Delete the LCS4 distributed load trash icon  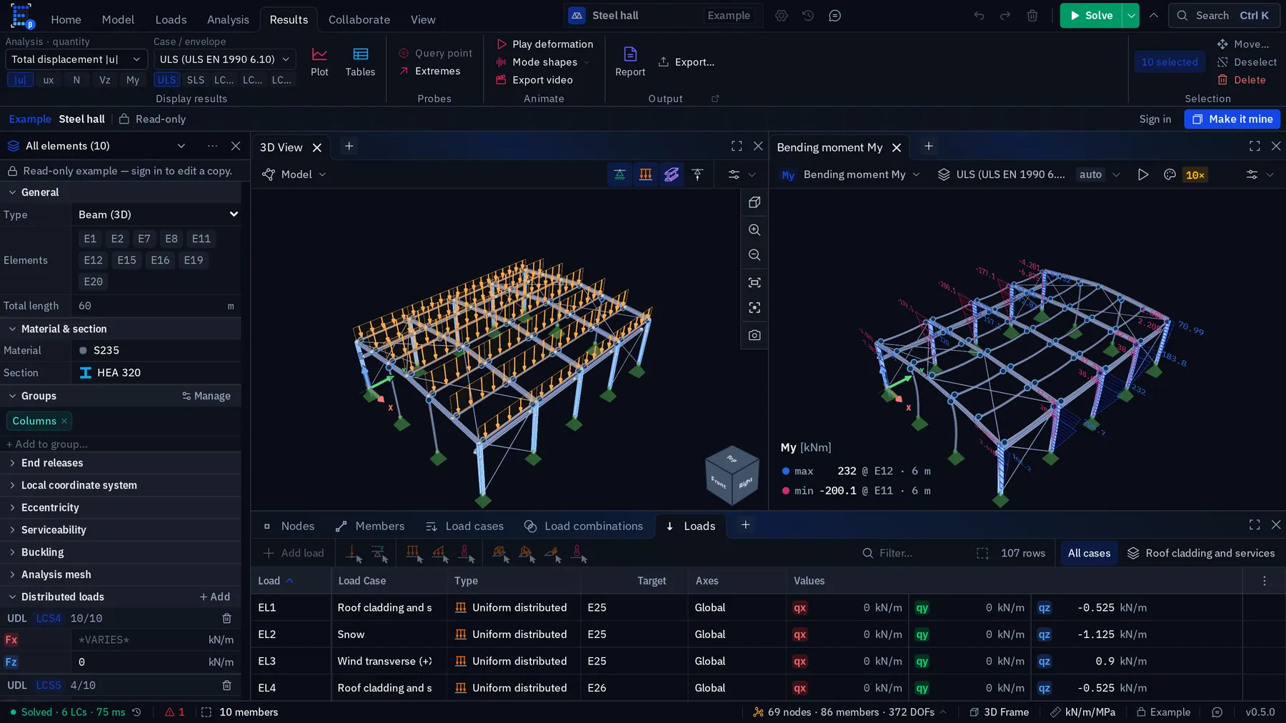pyautogui.click(x=226, y=619)
